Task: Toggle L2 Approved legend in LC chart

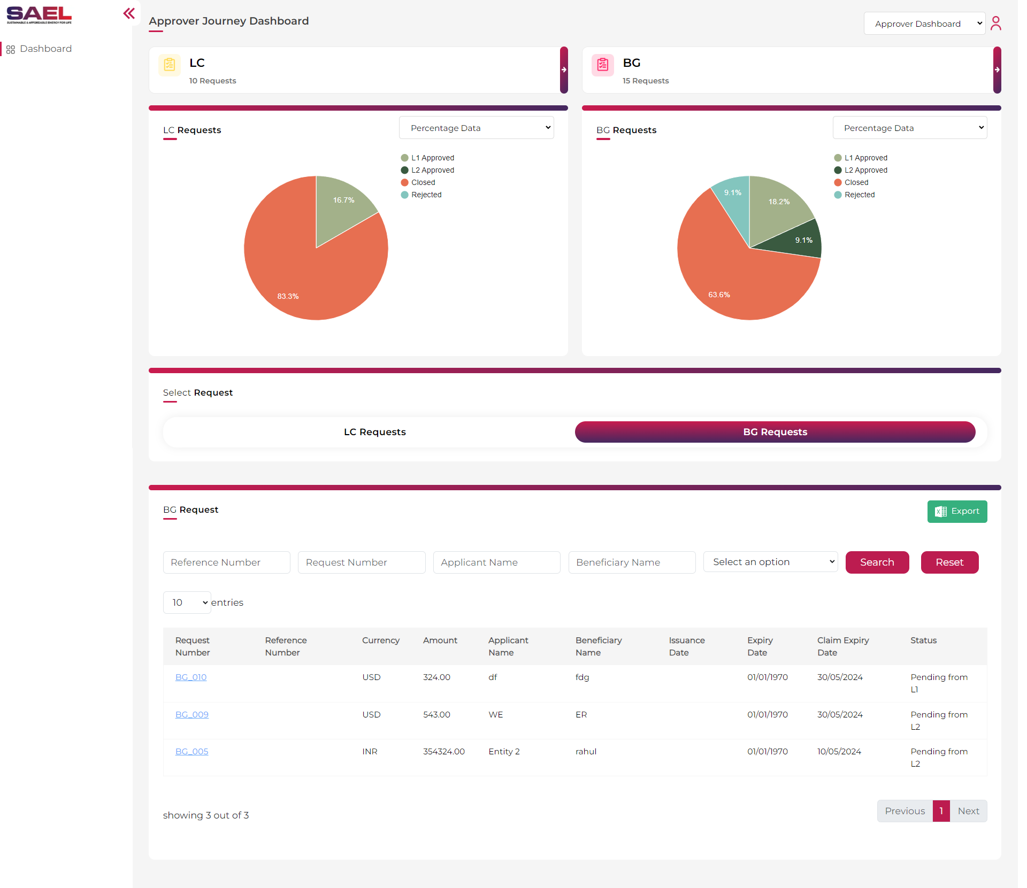Action: point(427,170)
